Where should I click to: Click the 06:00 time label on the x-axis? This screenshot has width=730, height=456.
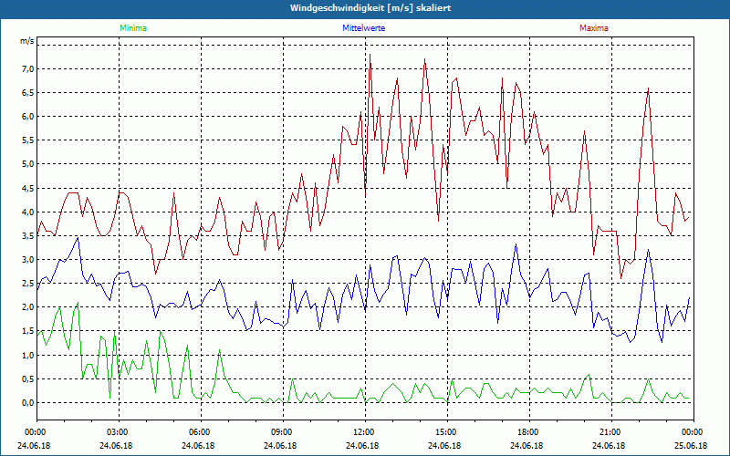[x=200, y=431]
